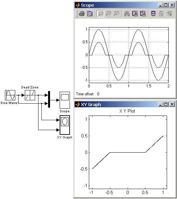Open Scope Parameters icon
Image resolution: width=177 pixels, height=199 pixels.
pyautogui.click(x=90, y=14)
